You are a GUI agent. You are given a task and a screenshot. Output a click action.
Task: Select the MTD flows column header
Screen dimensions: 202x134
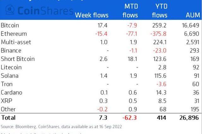[130, 11]
